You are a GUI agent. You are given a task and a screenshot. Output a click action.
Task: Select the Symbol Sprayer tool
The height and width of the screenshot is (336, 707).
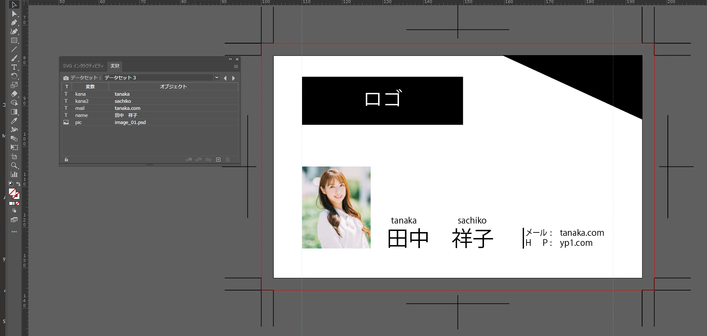tap(14, 130)
